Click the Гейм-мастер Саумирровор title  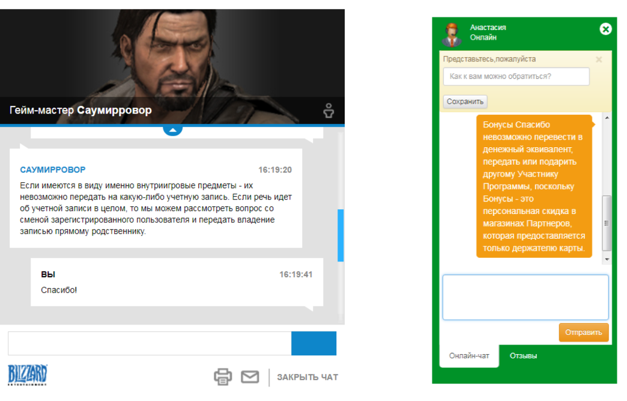pyautogui.click(x=80, y=110)
